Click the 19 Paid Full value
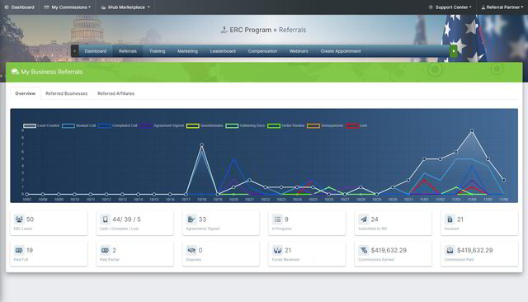 click(x=30, y=250)
